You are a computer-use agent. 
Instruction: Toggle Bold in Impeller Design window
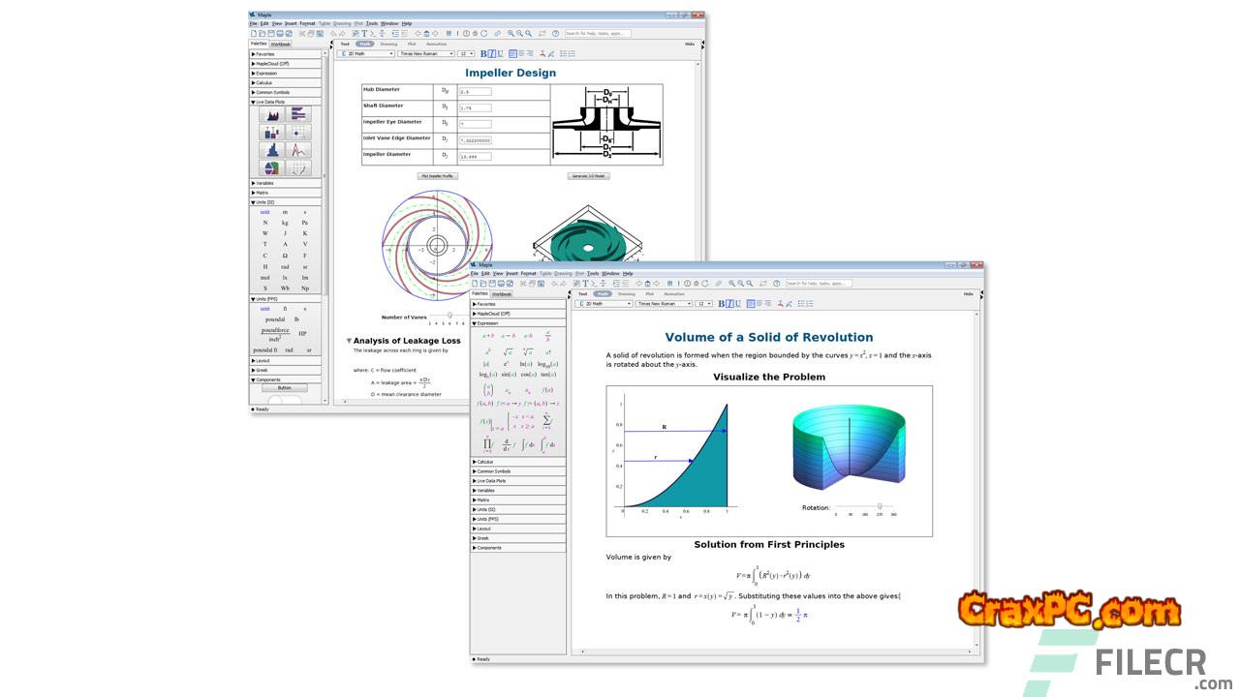click(x=483, y=54)
